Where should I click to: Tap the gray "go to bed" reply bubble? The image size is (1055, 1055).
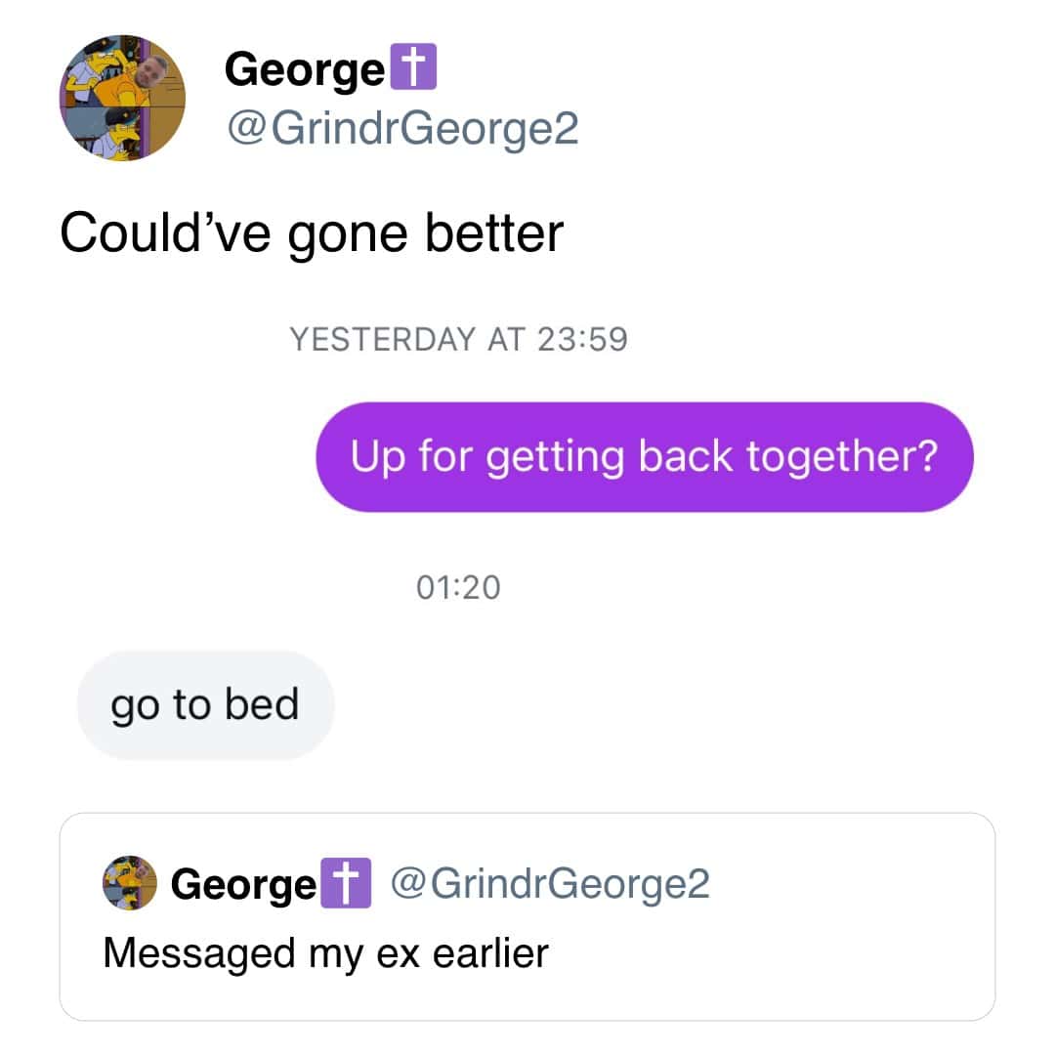(205, 704)
